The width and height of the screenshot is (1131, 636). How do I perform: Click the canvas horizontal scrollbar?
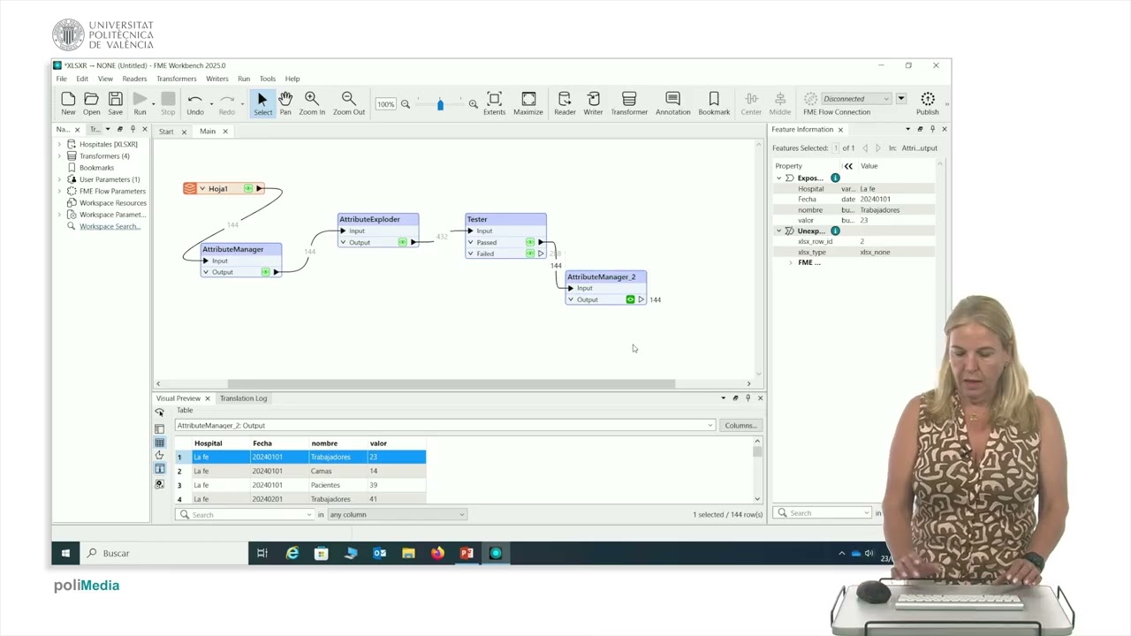pos(451,383)
